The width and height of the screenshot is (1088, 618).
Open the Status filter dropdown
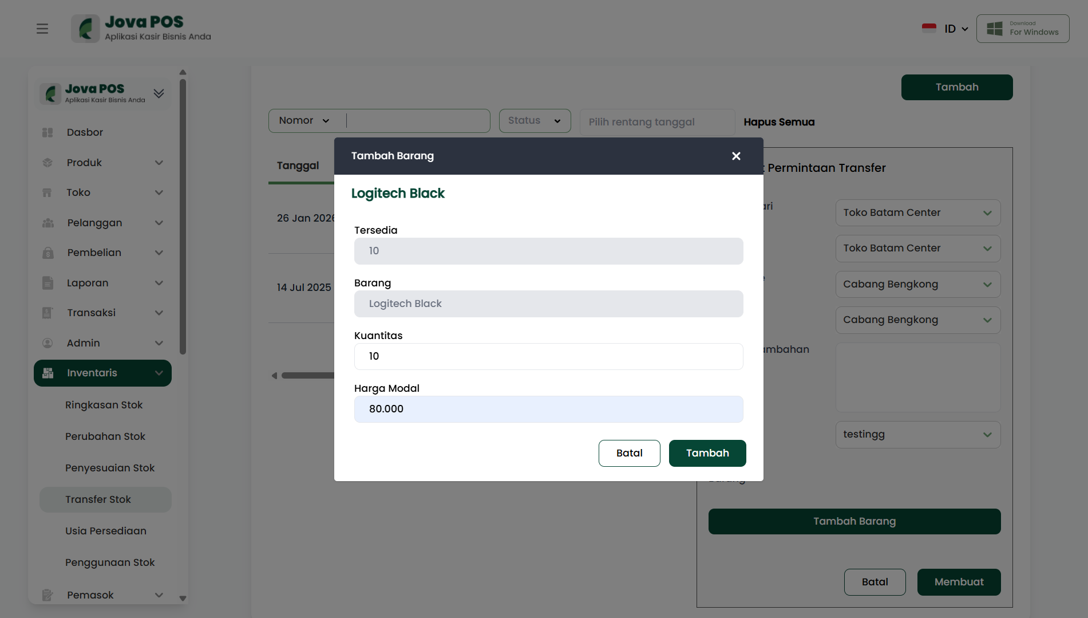click(535, 121)
